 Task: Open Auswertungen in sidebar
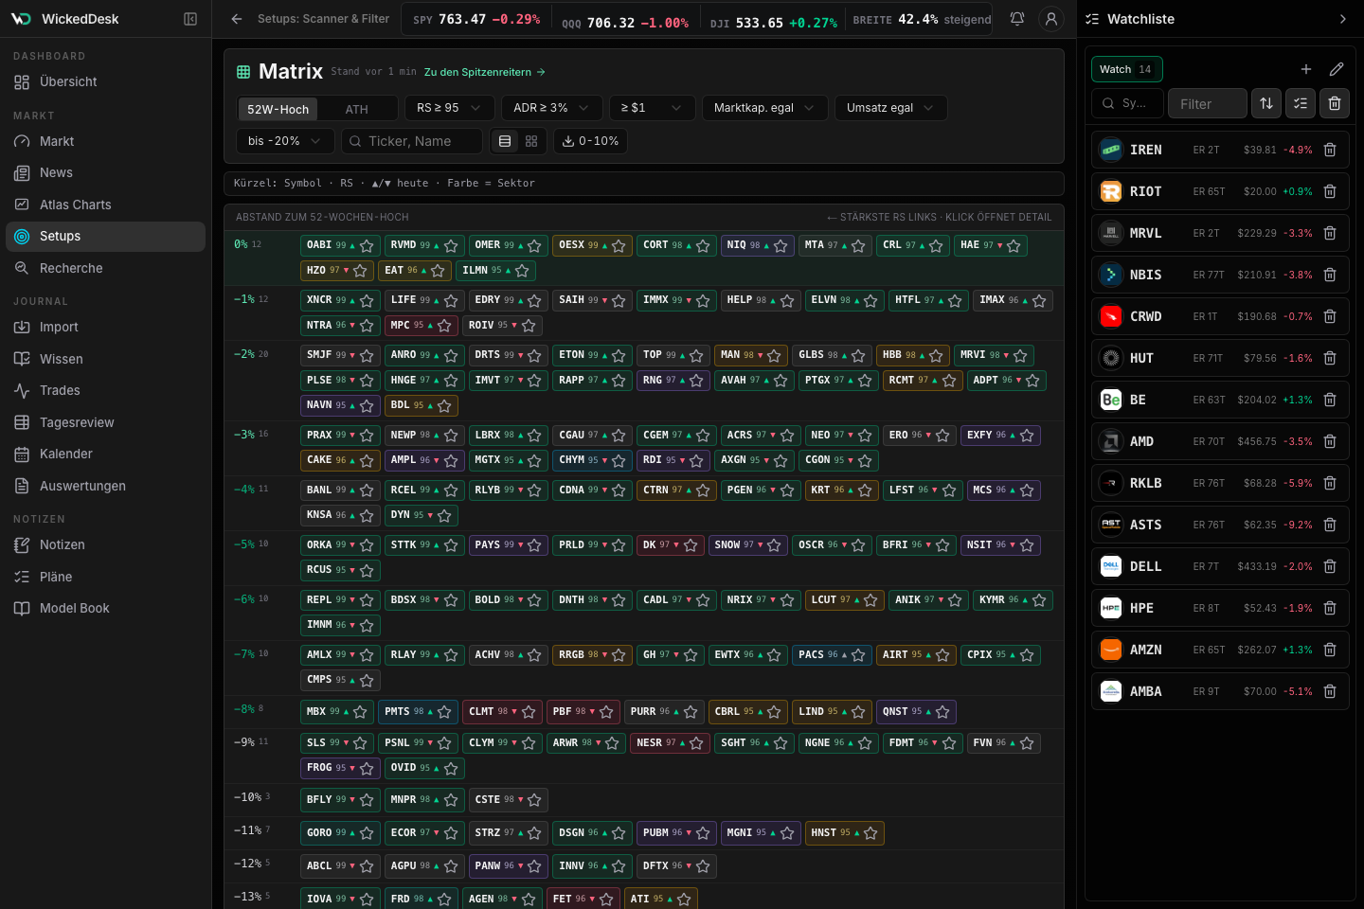[x=105, y=486]
